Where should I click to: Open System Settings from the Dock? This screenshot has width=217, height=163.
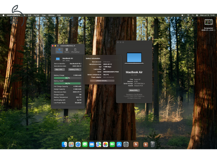pyautogui.click(x=126, y=144)
